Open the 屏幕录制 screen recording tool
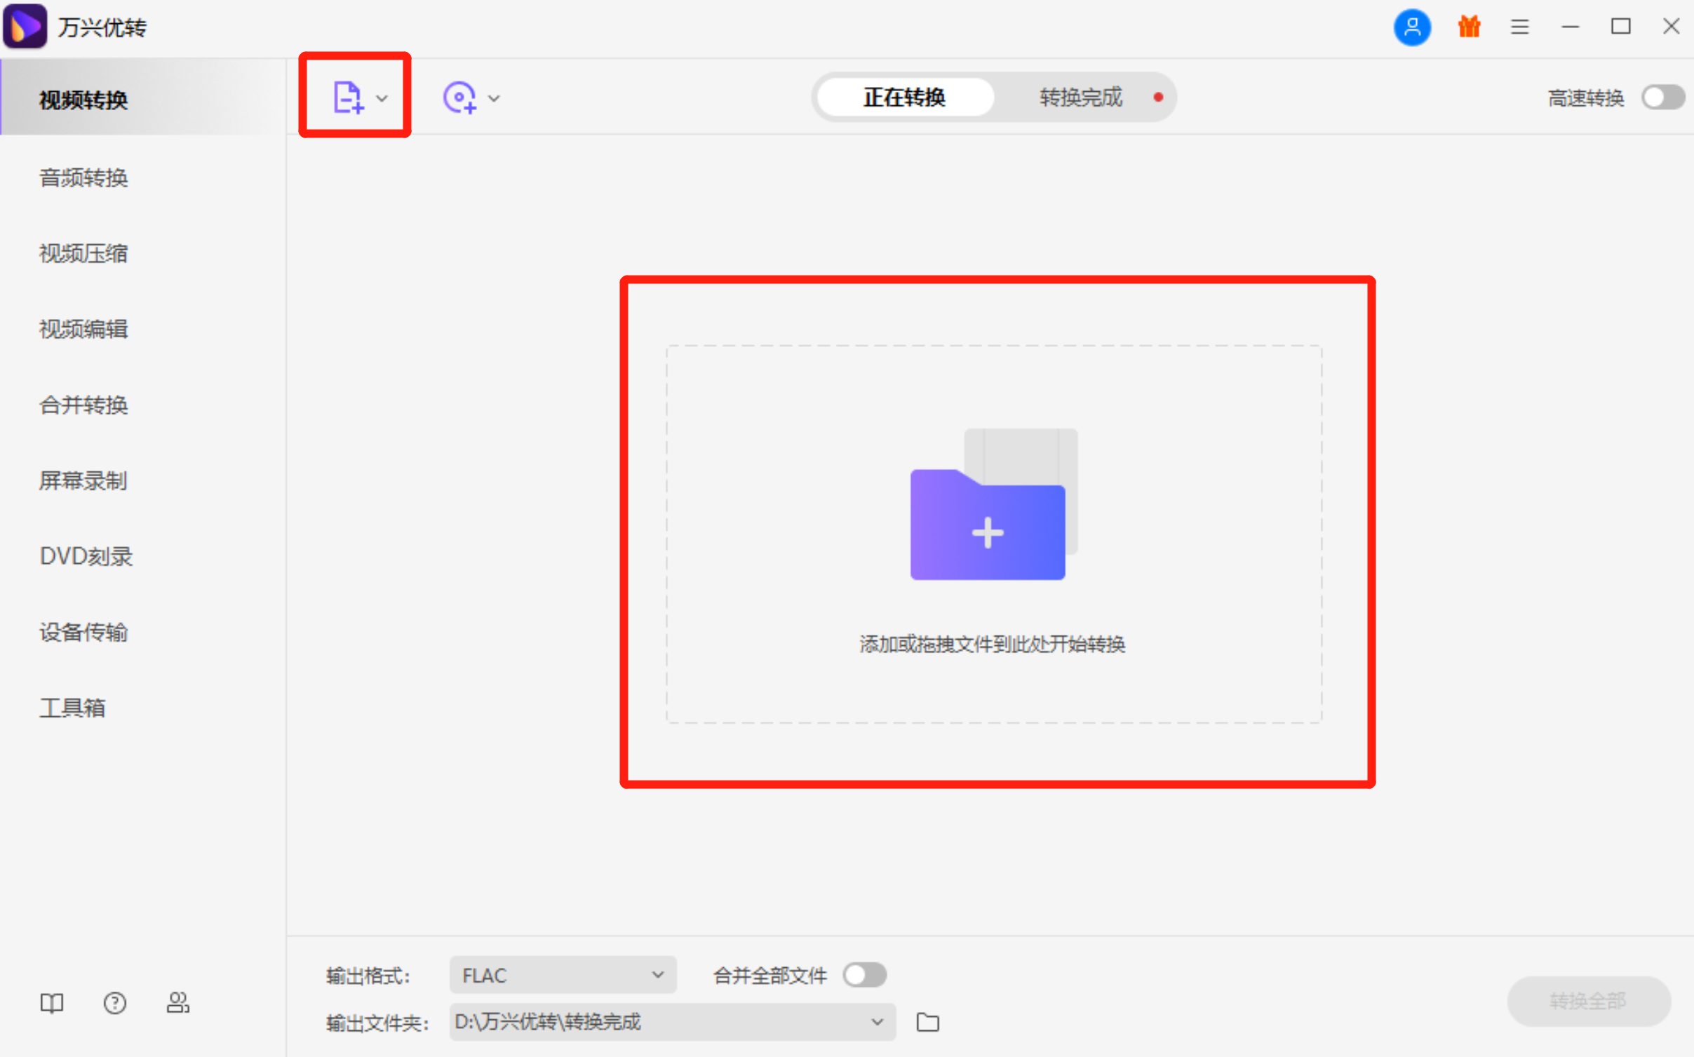 (x=82, y=480)
